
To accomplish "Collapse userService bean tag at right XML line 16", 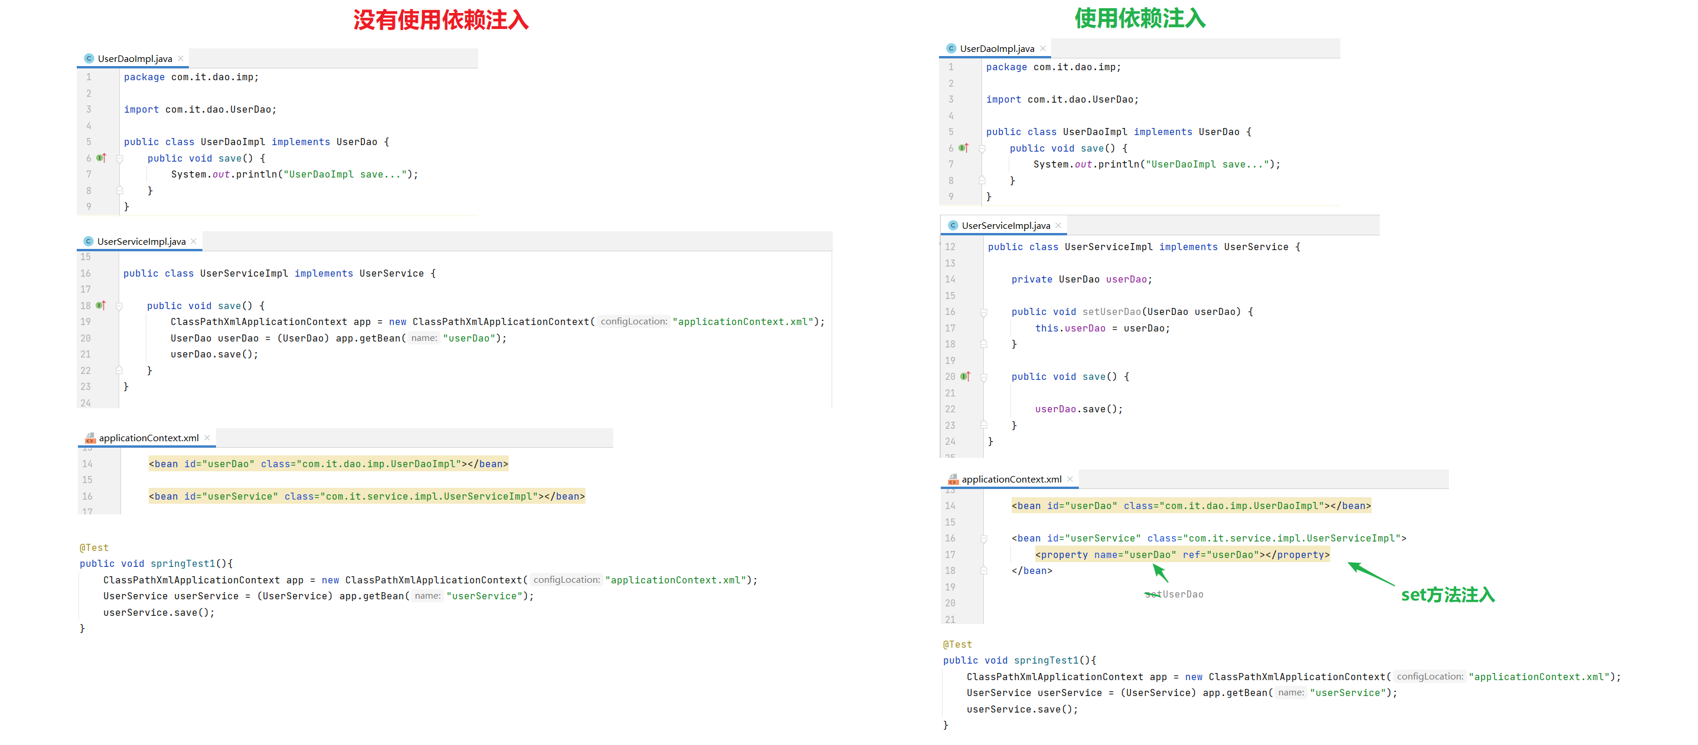I will click(x=983, y=539).
